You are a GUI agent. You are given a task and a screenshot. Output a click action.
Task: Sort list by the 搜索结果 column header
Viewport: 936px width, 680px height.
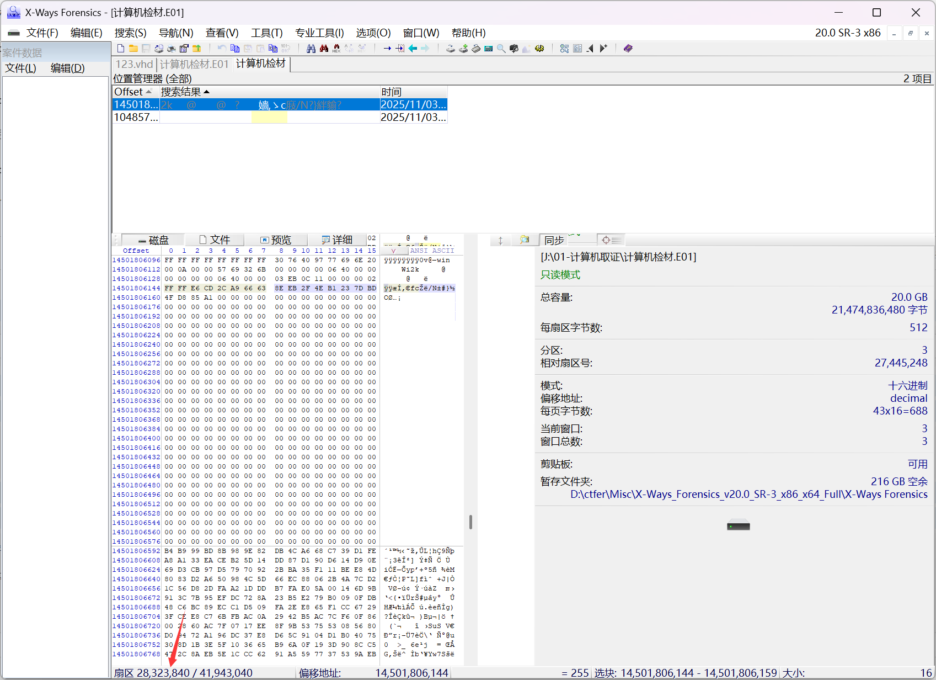[x=269, y=92]
